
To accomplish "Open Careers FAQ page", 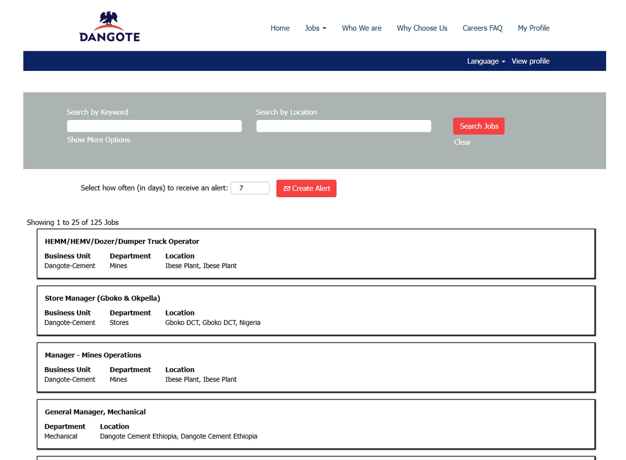I will pyautogui.click(x=483, y=28).
